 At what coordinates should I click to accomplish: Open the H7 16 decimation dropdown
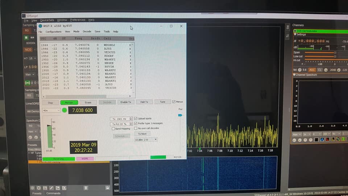tap(32, 58)
